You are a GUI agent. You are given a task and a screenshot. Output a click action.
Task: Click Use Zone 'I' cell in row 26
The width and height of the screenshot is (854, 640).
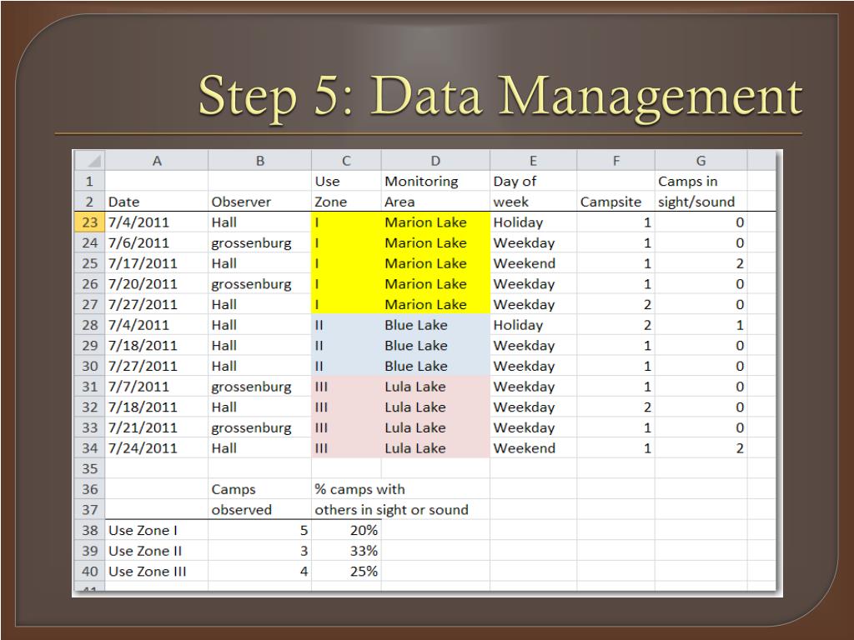[346, 284]
